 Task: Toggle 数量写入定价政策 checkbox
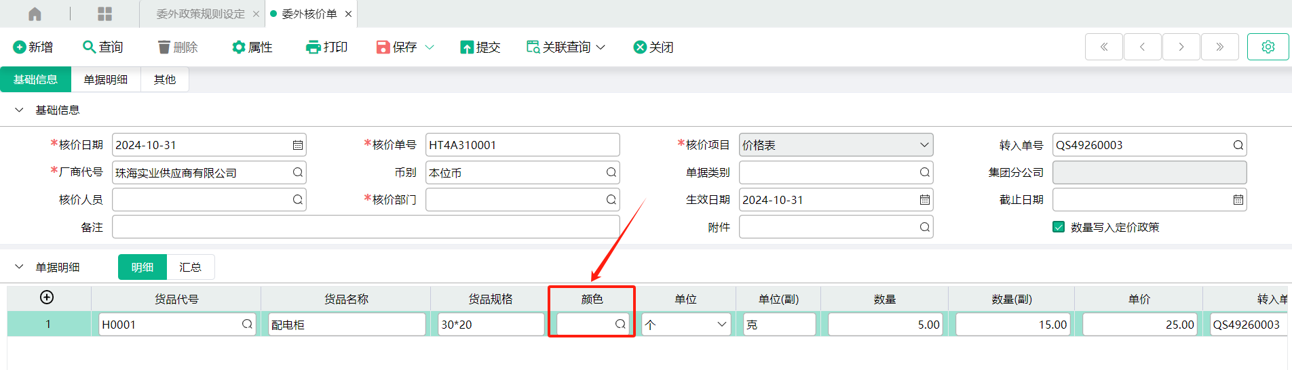(1059, 227)
